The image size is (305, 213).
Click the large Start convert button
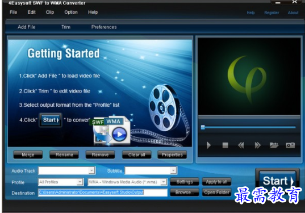coord(278,181)
